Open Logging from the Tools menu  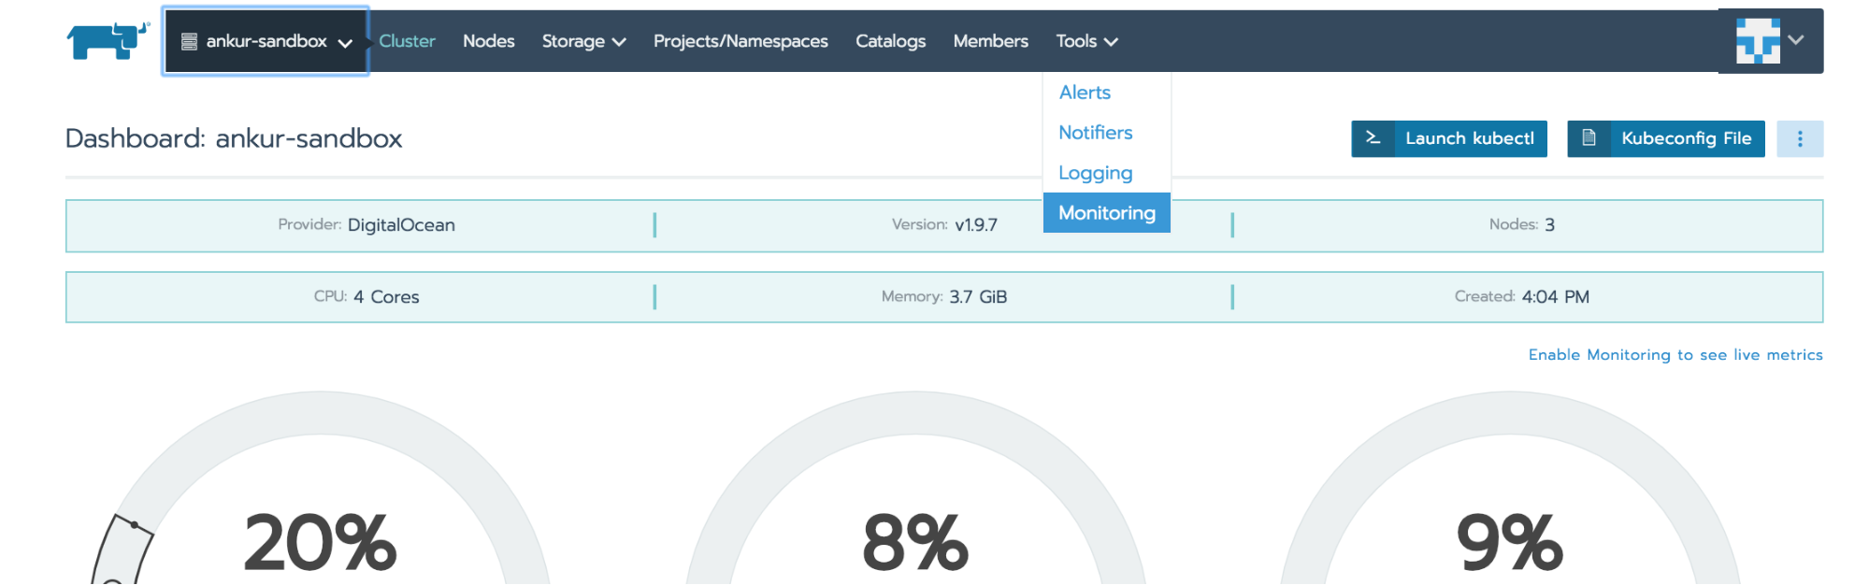point(1095,173)
